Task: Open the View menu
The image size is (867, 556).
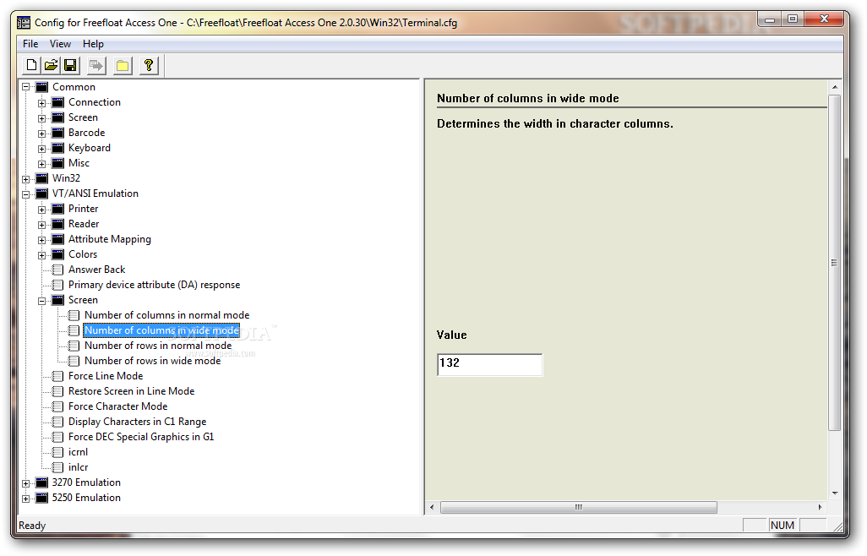Action: coord(60,44)
